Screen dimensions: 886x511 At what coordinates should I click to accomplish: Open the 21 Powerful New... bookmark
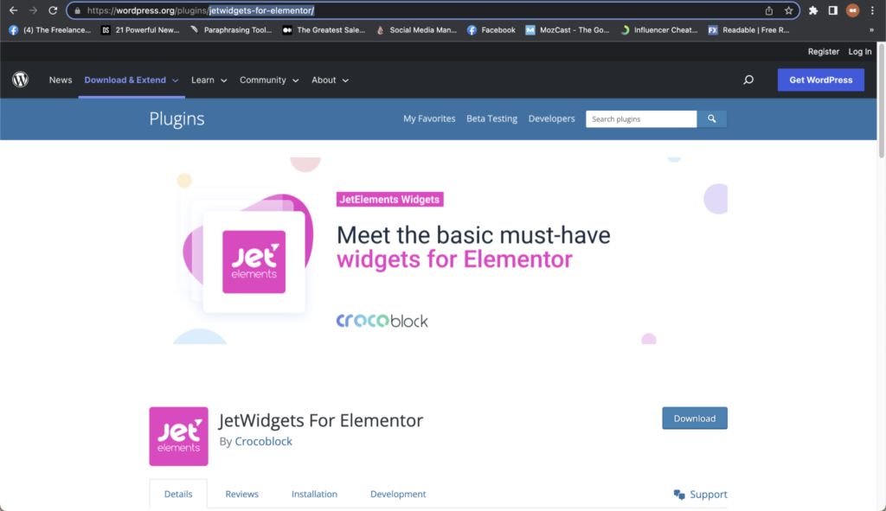click(140, 30)
